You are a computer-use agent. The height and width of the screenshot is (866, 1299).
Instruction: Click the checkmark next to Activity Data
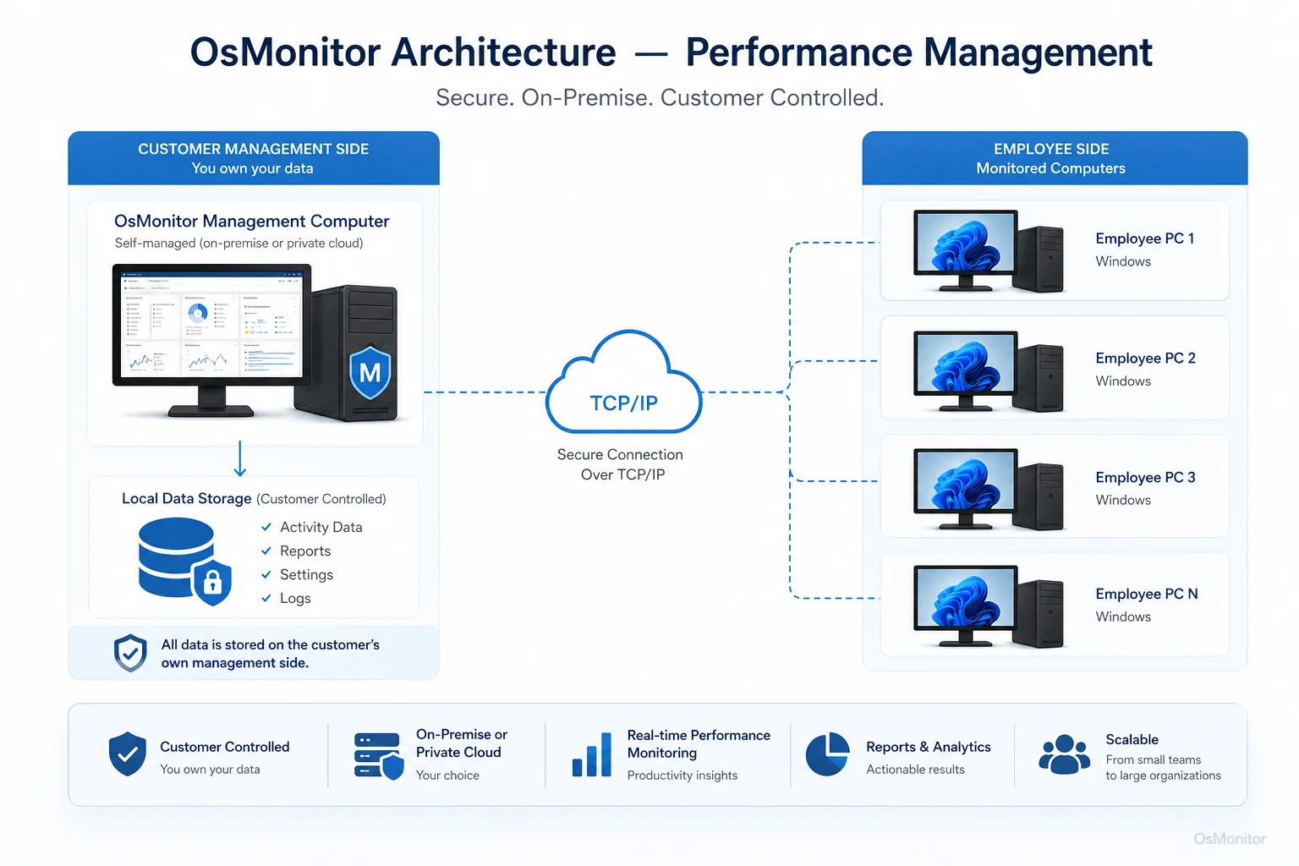click(x=266, y=527)
